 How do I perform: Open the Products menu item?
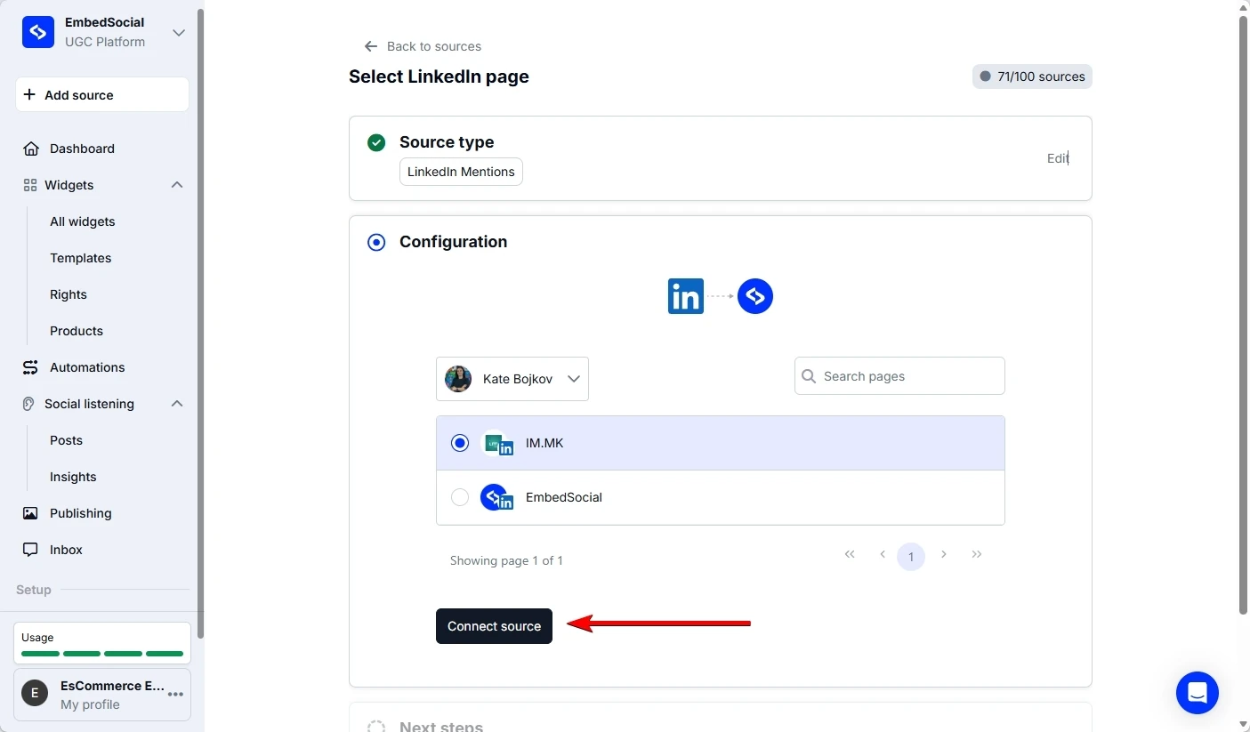pyautogui.click(x=77, y=331)
